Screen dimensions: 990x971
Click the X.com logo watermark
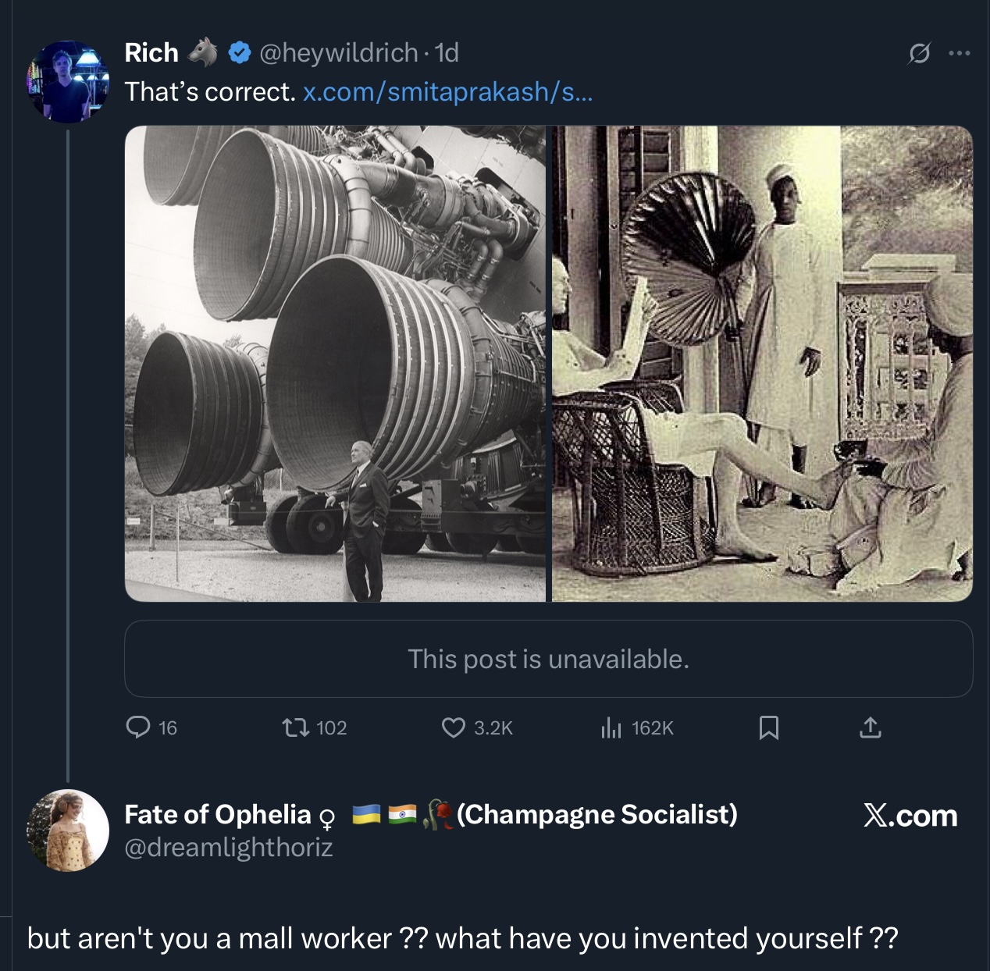[910, 816]
